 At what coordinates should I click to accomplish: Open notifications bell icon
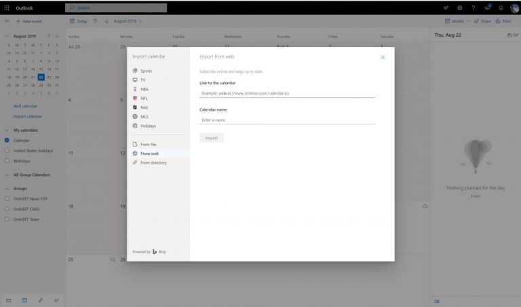(x=501, y=7)
